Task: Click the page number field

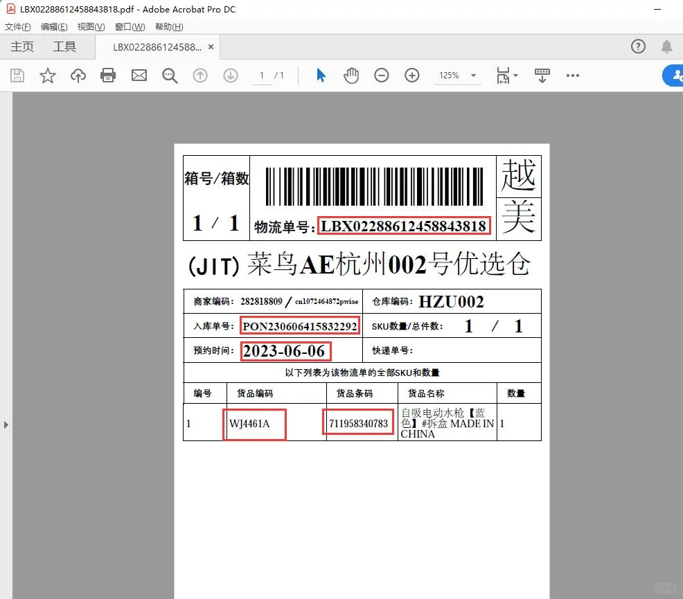Action: click(x=262, y=75)
